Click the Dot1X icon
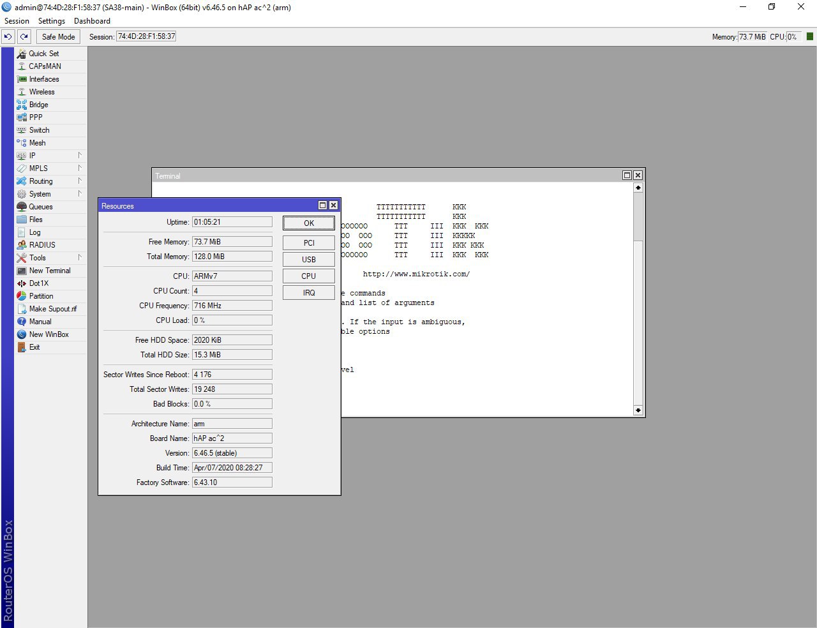 (22, 283)
